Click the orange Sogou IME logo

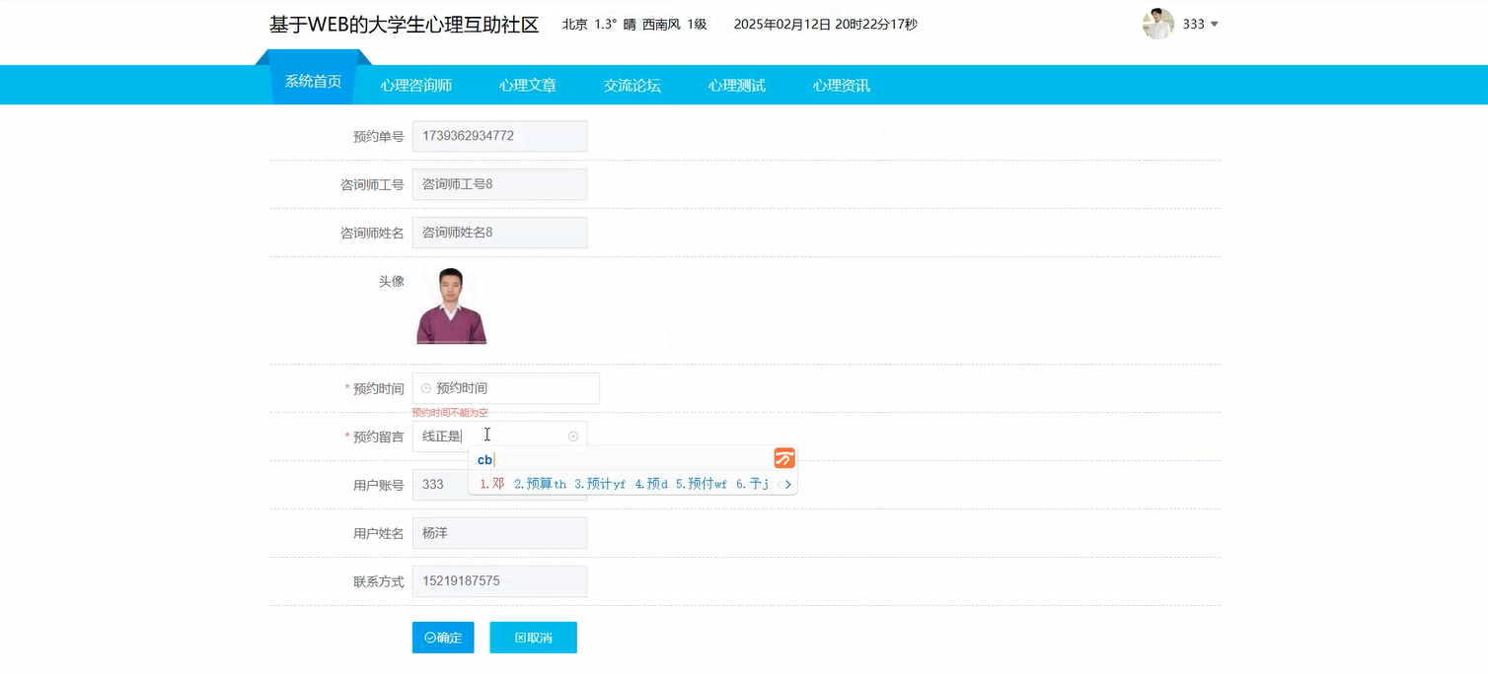click(783, 457)
